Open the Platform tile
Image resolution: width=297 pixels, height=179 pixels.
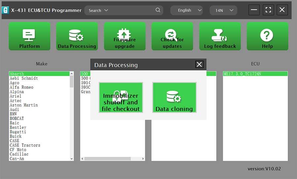tap(30, 36)
